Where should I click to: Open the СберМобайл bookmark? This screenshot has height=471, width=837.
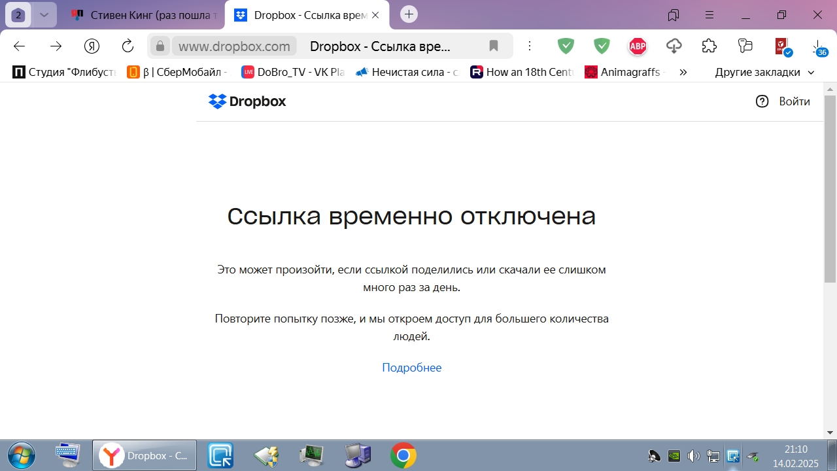(x=178, y=72)
